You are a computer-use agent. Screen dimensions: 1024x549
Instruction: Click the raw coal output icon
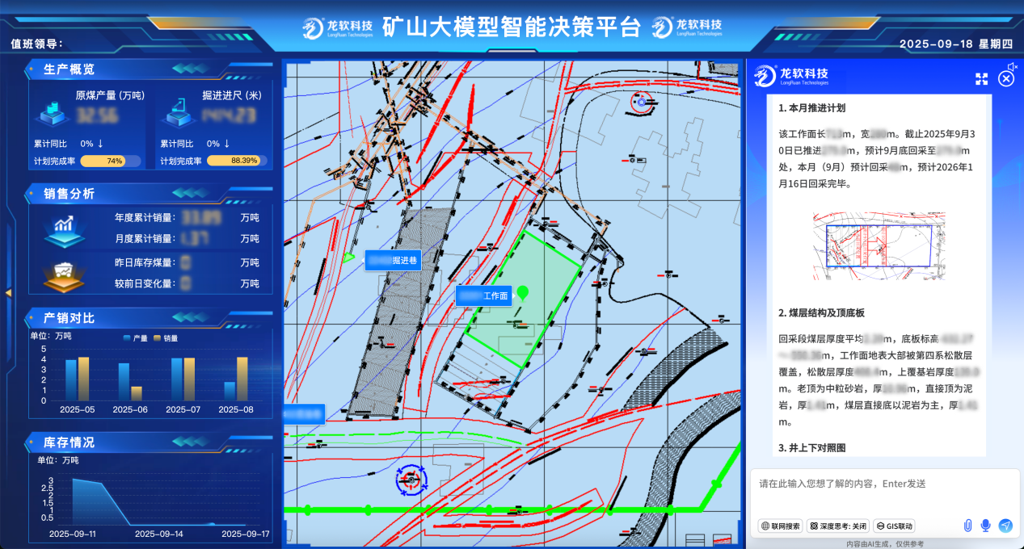click(x=54, y=115)
